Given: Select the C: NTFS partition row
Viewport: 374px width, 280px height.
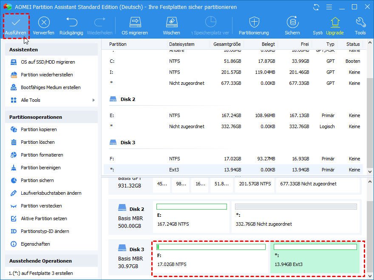Looking at the screenshot, I should point(233,62).
